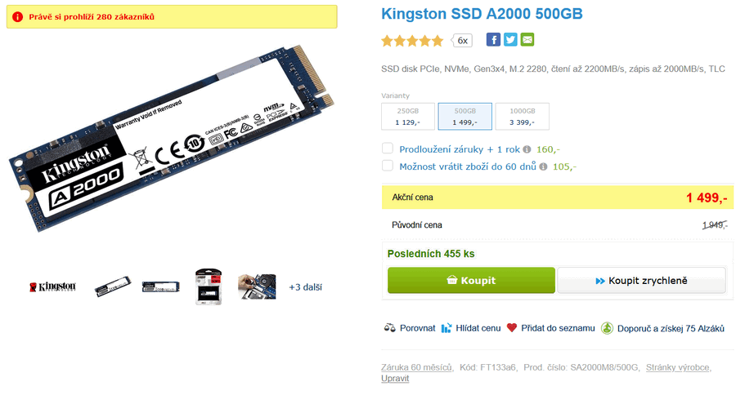
Task: Select the 1000GB variant
Action: 522,116
